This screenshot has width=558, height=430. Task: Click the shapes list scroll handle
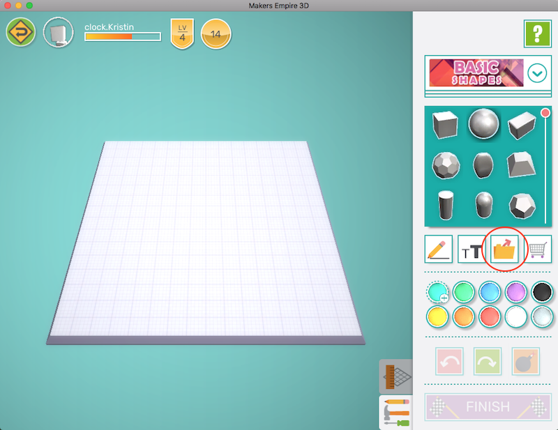pyautogui.click(x=545, y=113)
